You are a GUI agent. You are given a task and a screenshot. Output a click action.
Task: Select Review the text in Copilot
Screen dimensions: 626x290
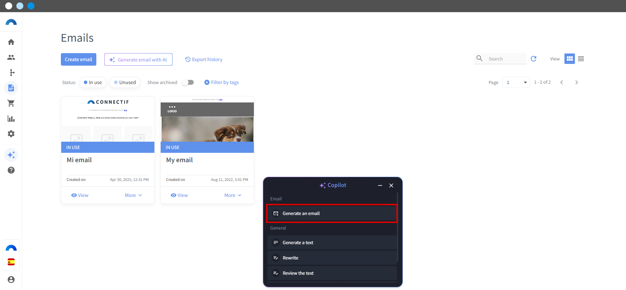point(332,273)
